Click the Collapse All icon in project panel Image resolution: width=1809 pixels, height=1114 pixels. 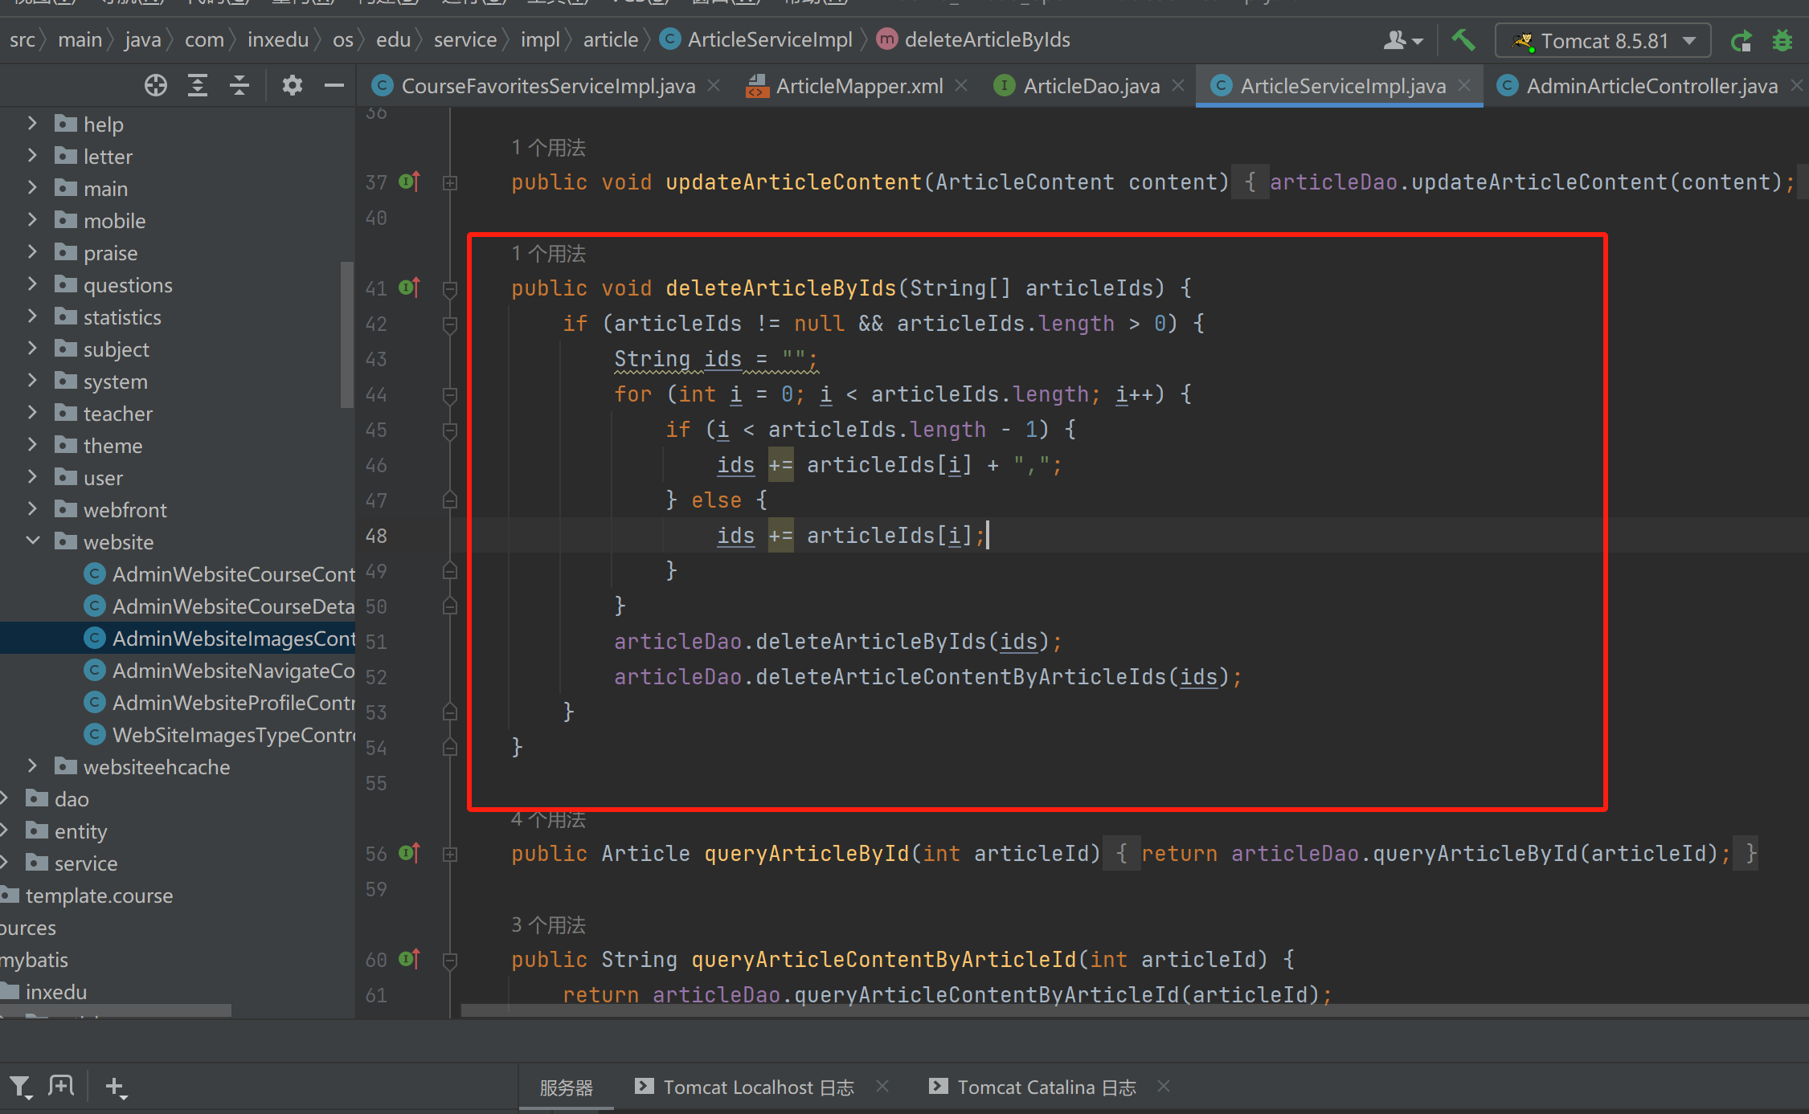(x=239, y=85)
